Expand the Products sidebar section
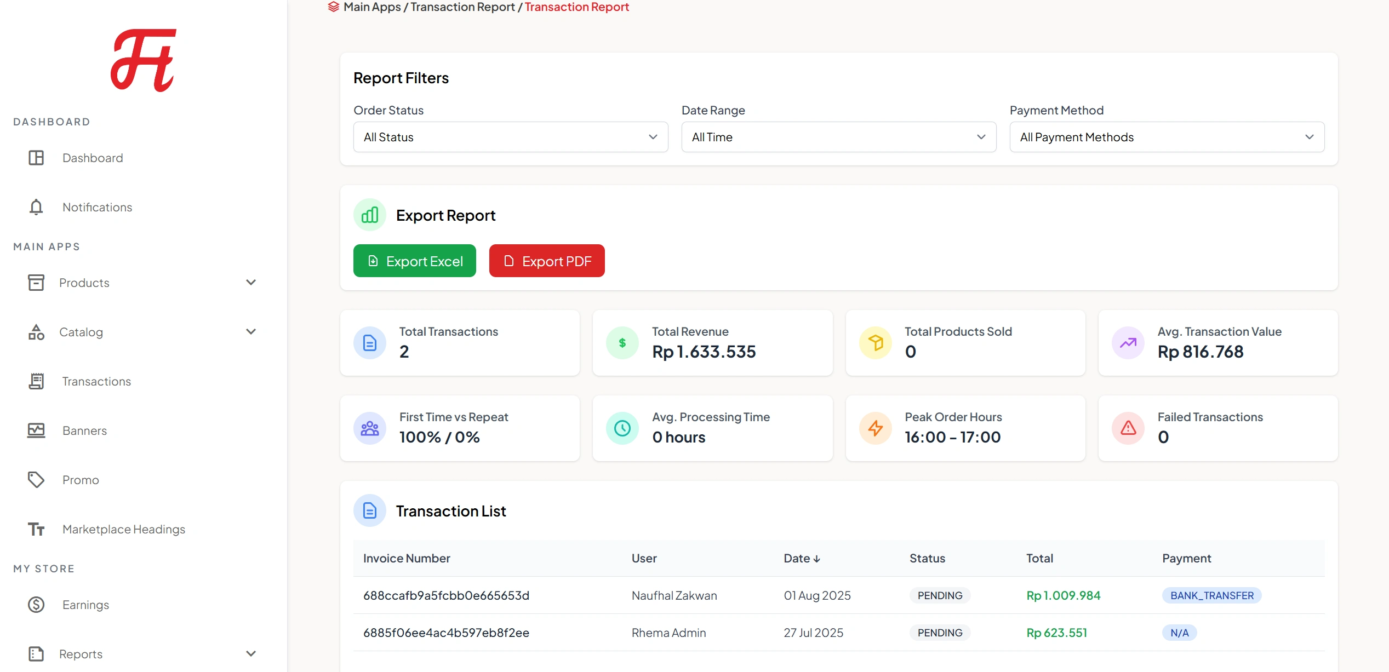Viewport: 1389px width, 672px height. 251,282
